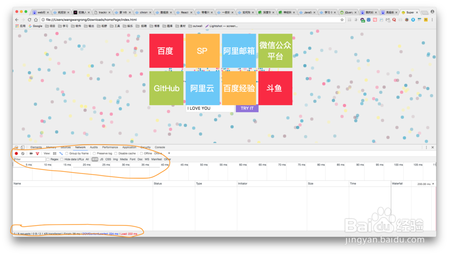Open the Google bookmark
Screen dimensions: 449x255
35,26
